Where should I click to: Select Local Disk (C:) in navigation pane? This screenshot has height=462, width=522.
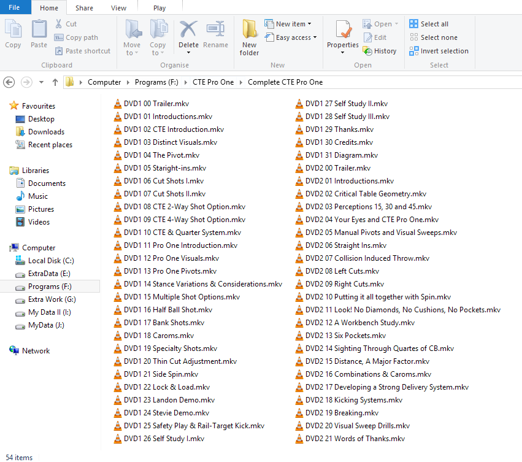point(51,261)
